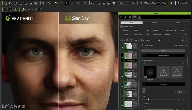This screenshot has height=110, width=192.
Task: Toggle the Activate Editor checkbox
Action: point(121,26)
